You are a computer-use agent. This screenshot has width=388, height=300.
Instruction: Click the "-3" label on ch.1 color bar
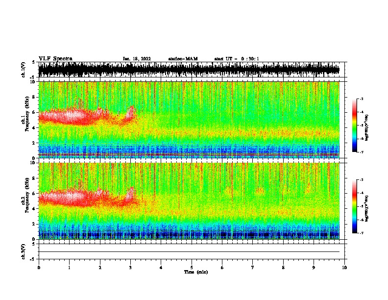(361, 99)
